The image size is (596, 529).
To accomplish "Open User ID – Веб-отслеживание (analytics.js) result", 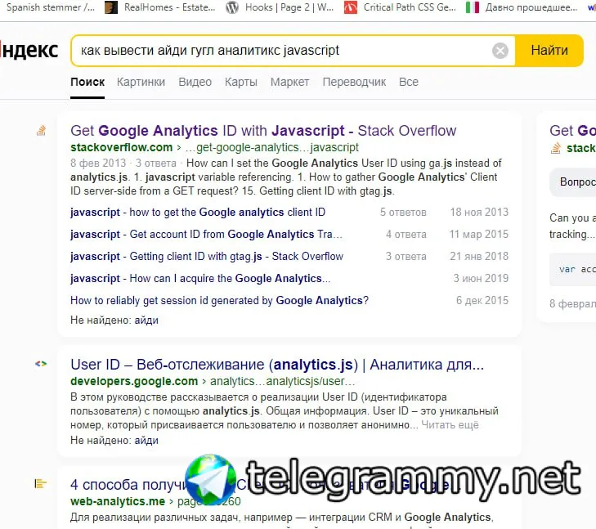I will [277, 365].
